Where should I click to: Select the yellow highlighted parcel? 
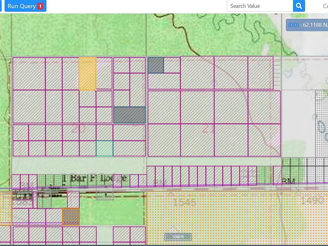point(87,73)
